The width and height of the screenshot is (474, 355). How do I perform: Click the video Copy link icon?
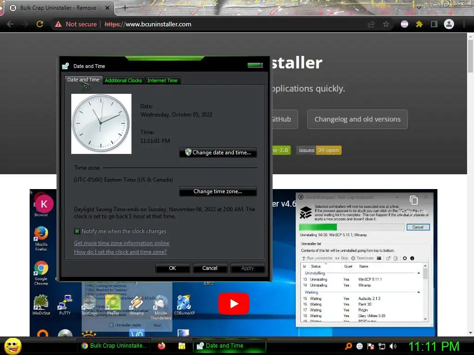click(x=414, y=200)
